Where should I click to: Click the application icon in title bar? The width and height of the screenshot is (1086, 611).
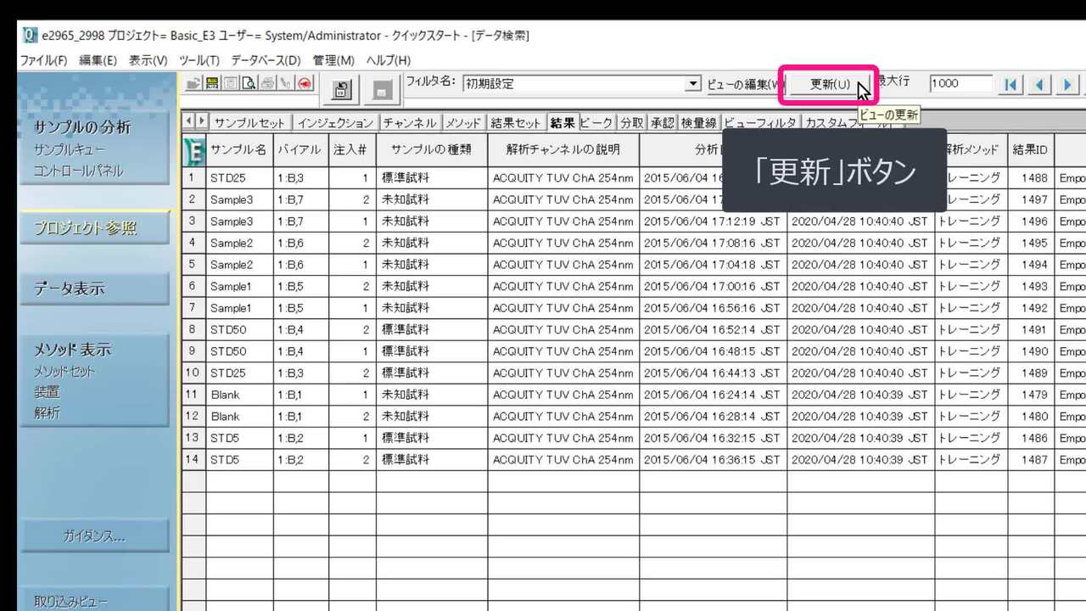[x=31, y=35]
